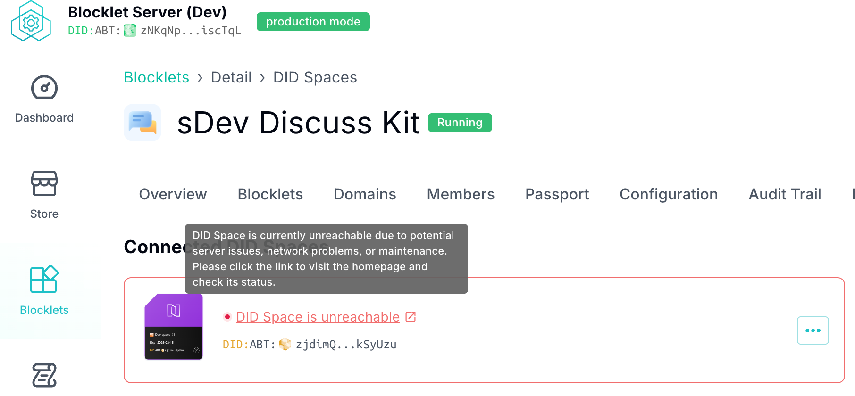
Task: Switch to the Domains tab
Action: (x=365, y=194)
